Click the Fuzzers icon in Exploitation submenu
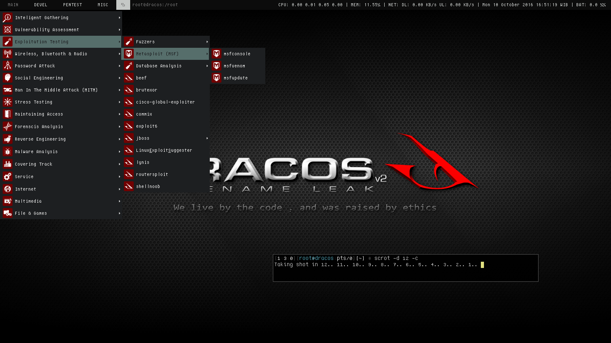Viewport: 611px width, 343px height. [129, 42]
